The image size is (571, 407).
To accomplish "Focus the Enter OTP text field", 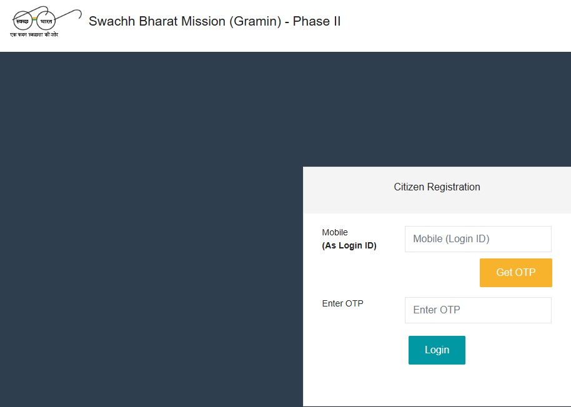I will [x=478, y=310].
